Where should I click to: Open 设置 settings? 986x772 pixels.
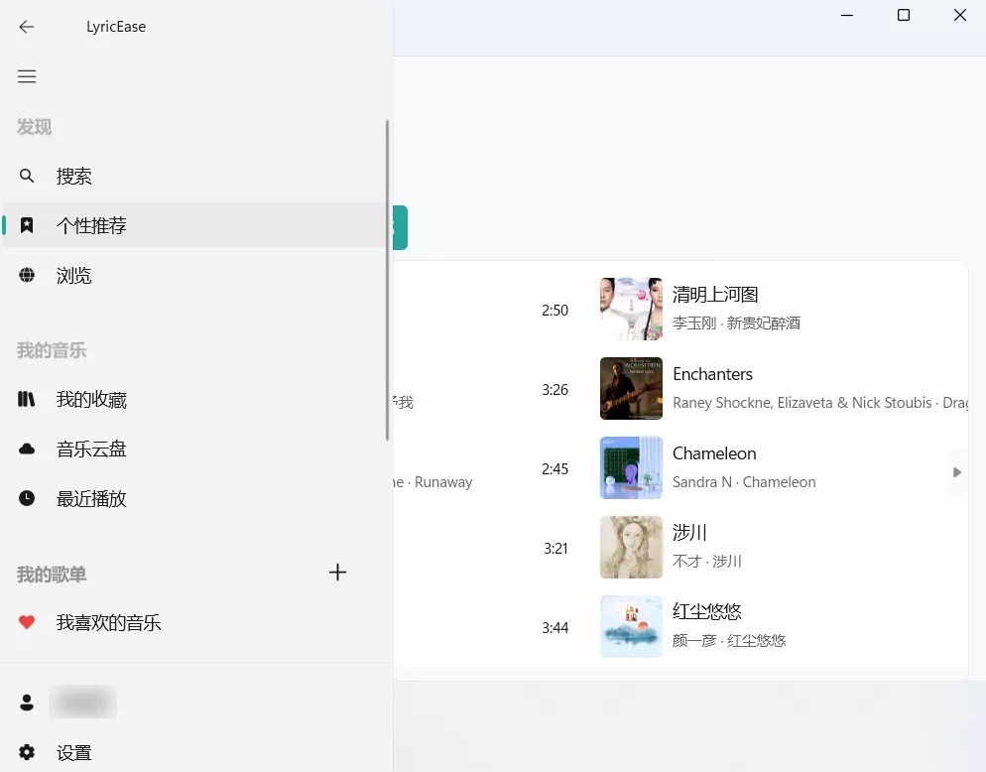[74, 753]
